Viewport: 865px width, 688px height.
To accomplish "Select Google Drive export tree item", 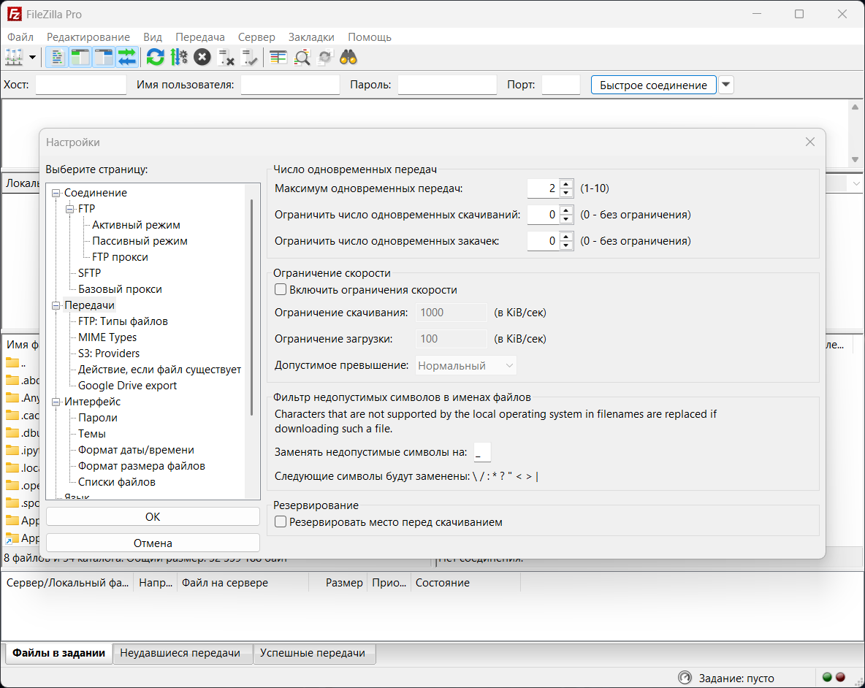I will coord(127,386).
